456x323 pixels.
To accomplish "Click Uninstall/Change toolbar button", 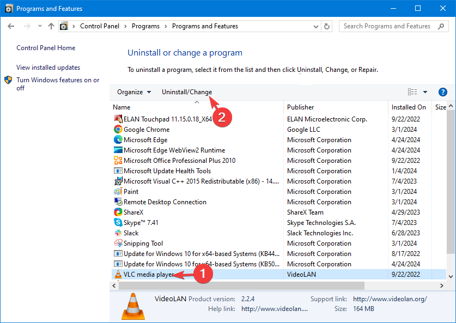I will tap(187, 92).
